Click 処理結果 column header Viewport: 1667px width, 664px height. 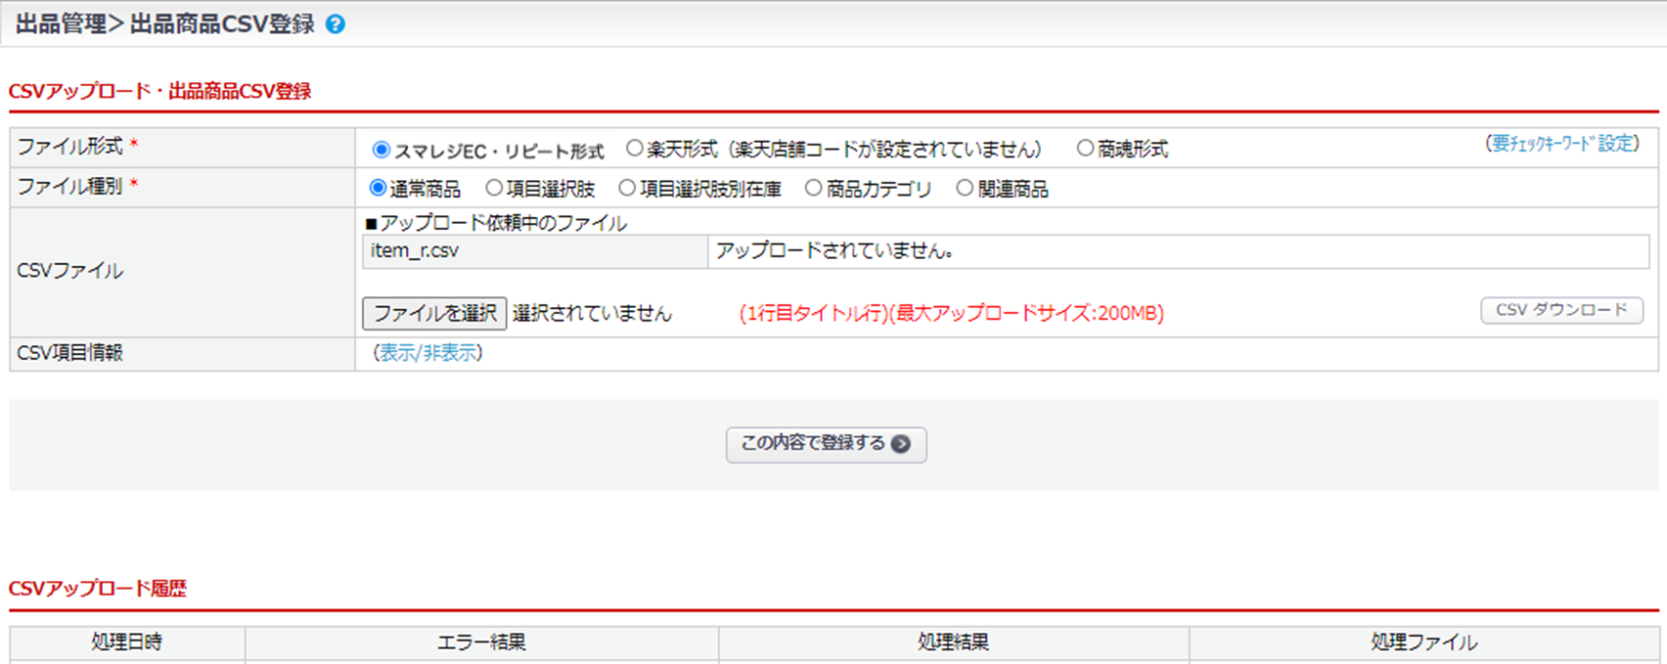point(954,642)
